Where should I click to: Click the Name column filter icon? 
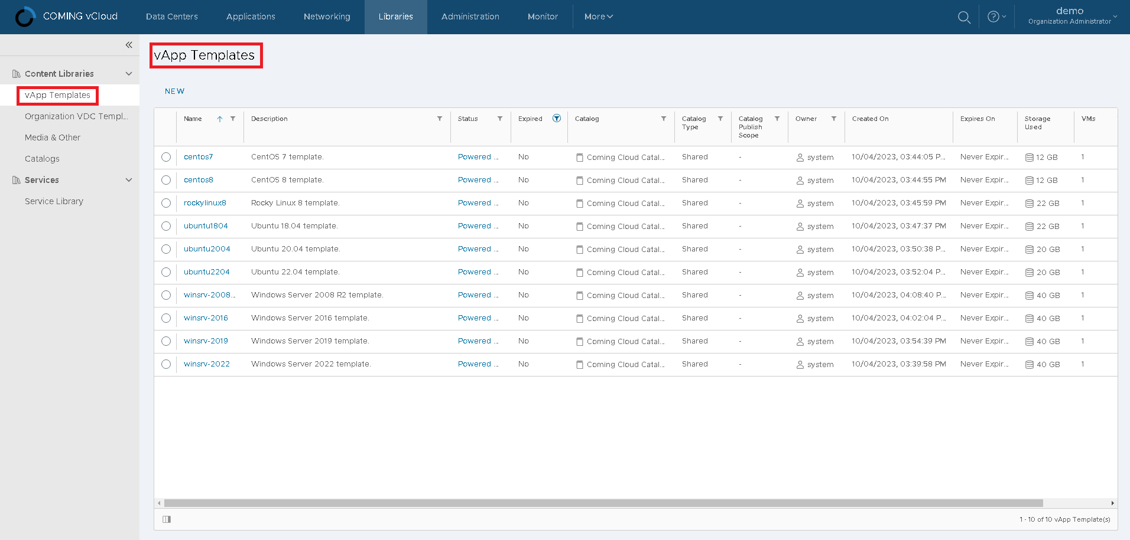click(x=233, y=119)
